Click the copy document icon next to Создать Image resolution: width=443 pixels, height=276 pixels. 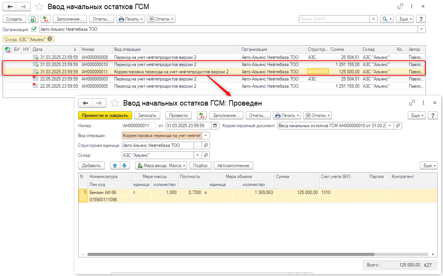(33, 19)
